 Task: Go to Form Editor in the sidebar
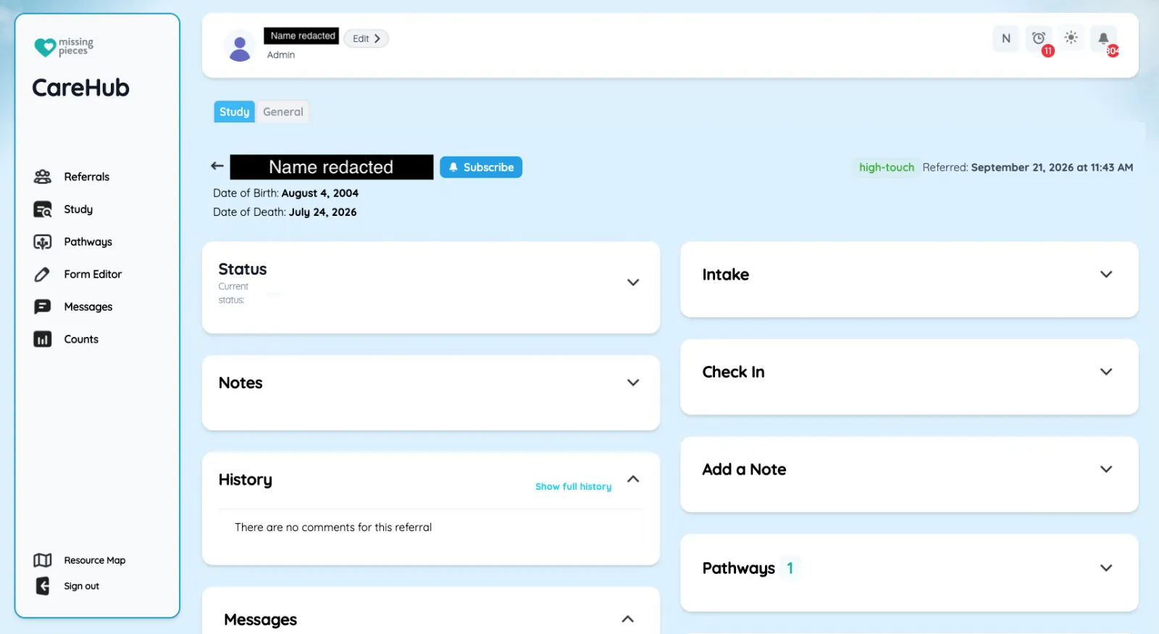click(93, 274)
